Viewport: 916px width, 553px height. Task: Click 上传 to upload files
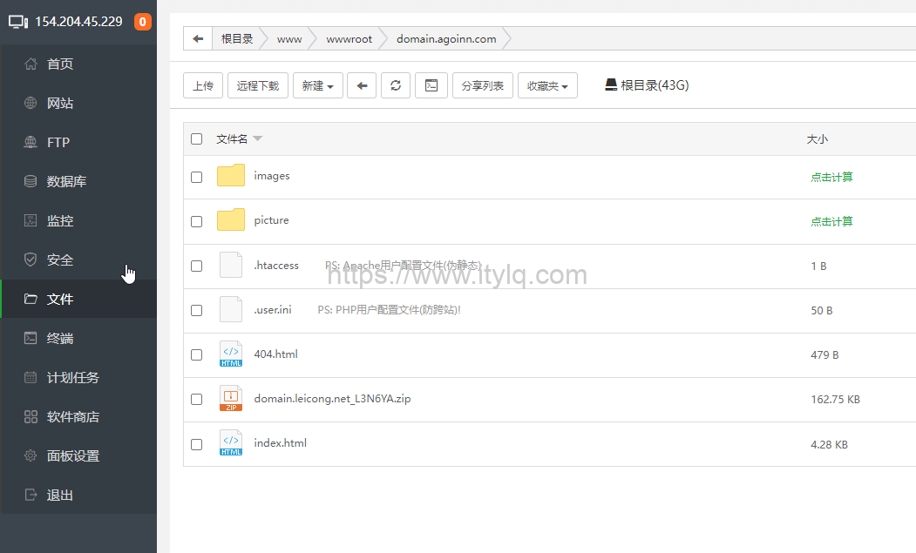pyautogui.click(x=203, y=84)
